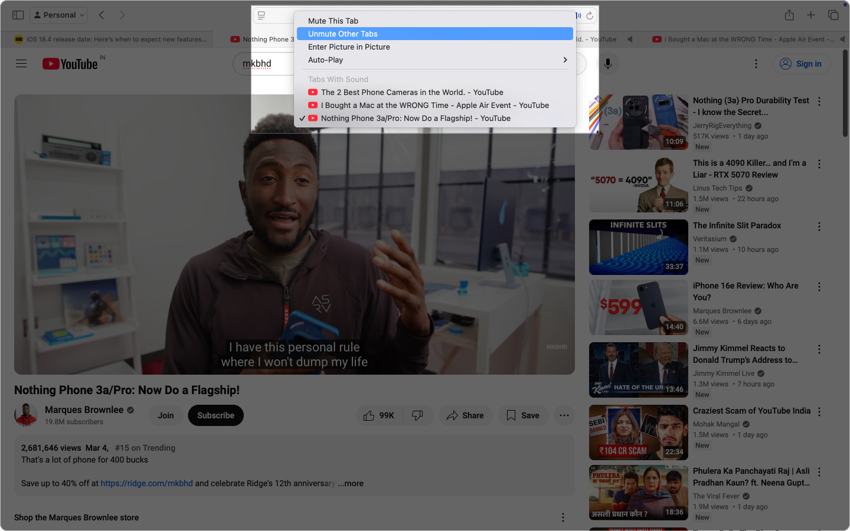Show tab overview icon
The height and width of the screenshot is (531, 850).
pos(833,15)
